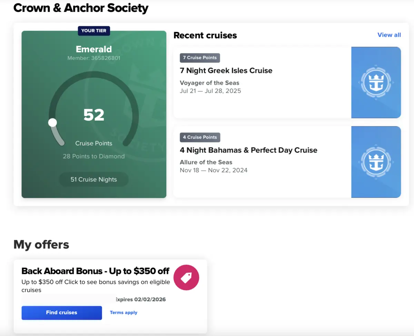Open the Terms apply link
The image size is (414, 336).
[124, 313]
